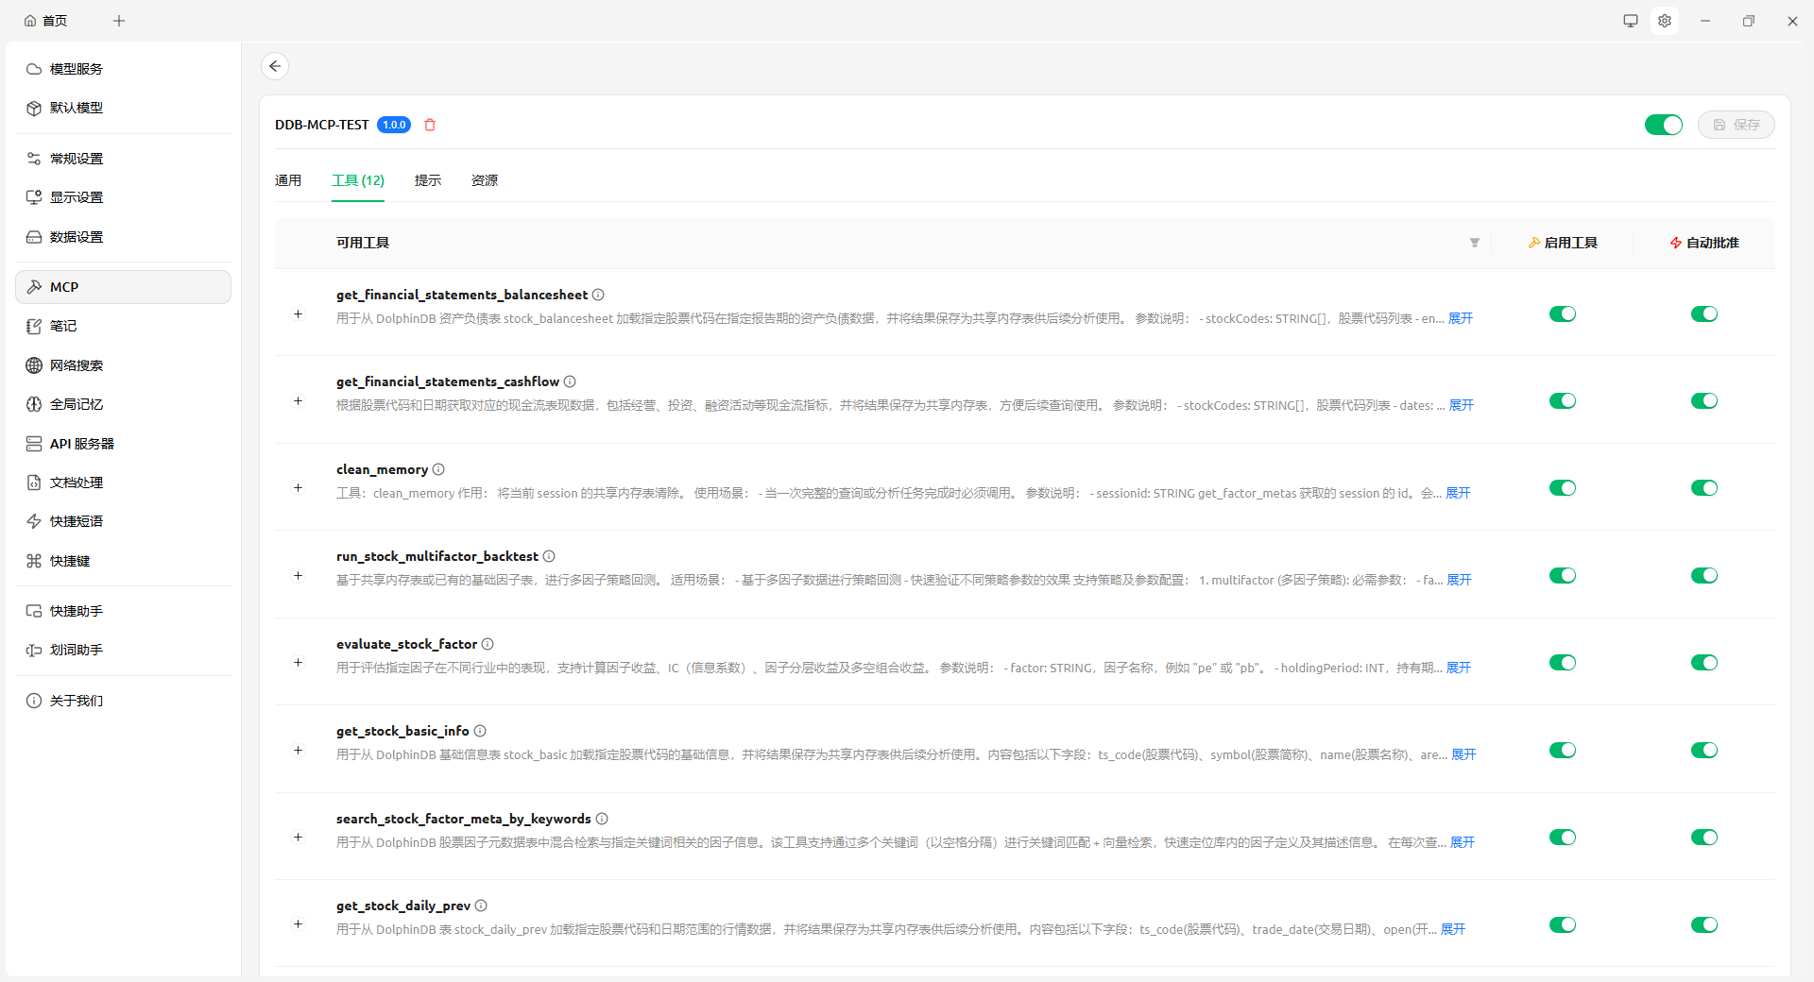Delete the DDB-MCP-TEST server via trash icon
This screenshot has width=1814, height=982.
point(430,125)
